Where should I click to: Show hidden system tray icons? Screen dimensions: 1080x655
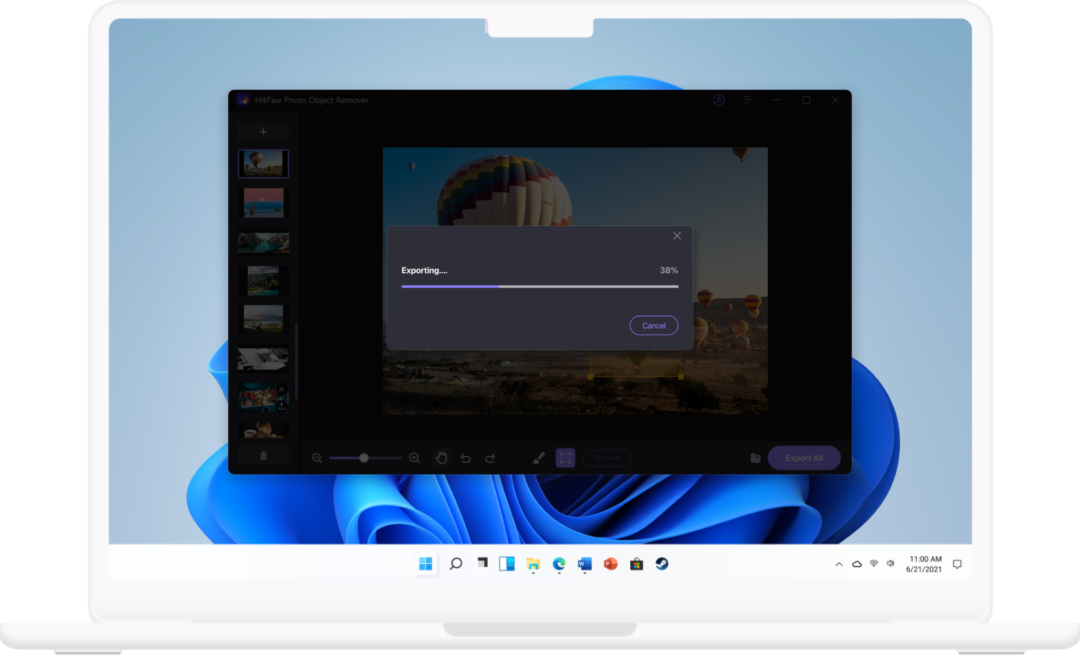click(x=839, y=564)
